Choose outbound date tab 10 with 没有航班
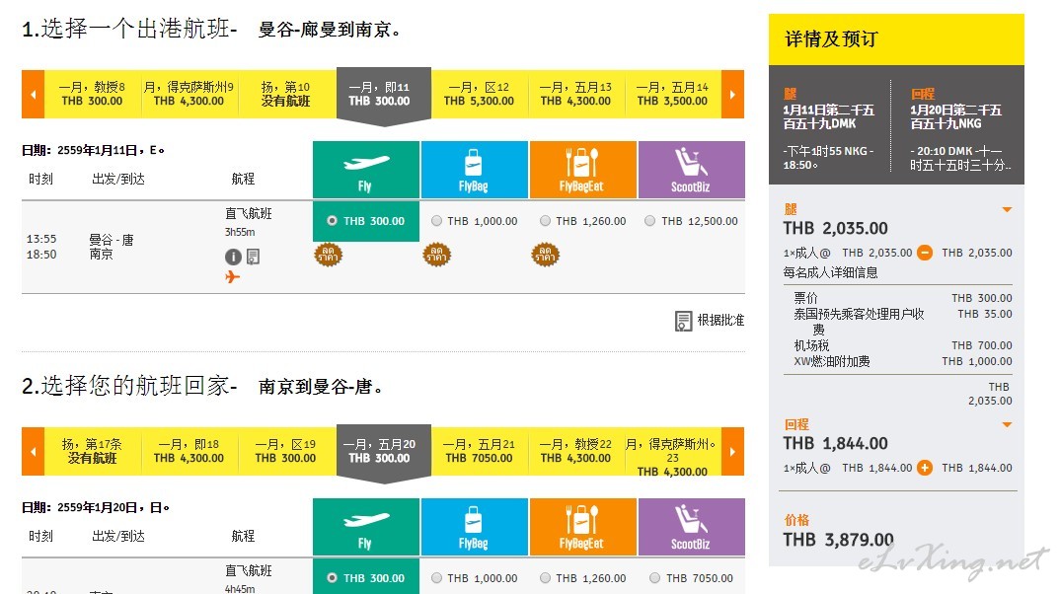 [285, 94]
